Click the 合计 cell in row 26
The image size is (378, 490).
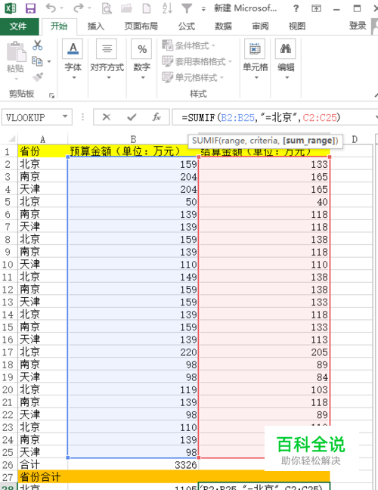(x=43, y=465)
